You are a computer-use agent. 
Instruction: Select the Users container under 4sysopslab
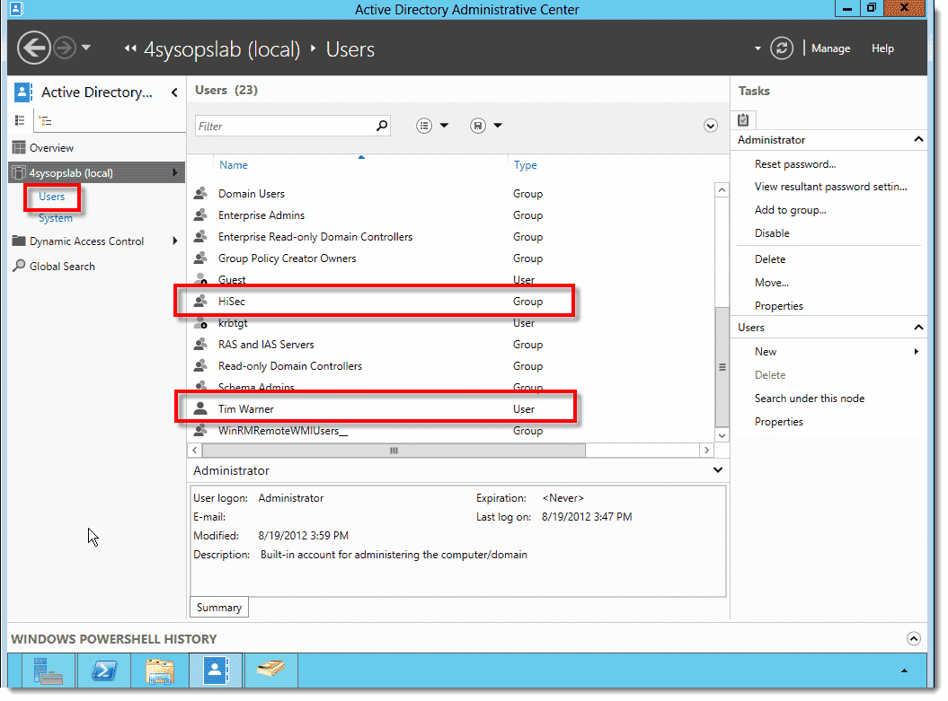[51, 197]
